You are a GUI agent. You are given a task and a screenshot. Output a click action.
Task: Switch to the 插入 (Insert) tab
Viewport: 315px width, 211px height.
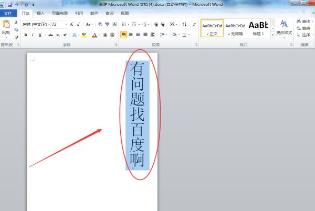[x=40, y=13]
